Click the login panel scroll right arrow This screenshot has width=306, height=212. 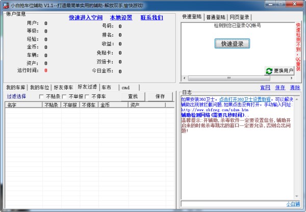point(292,78)
